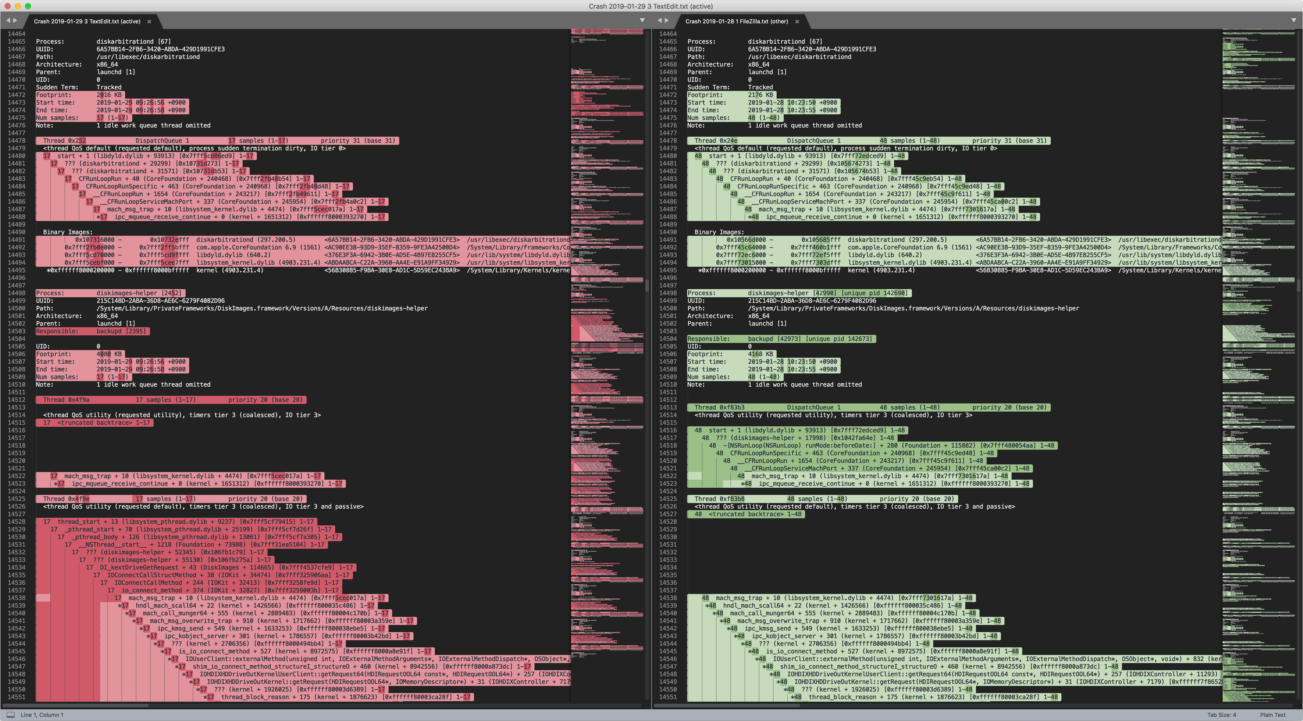Image resolution: width=1303 pixels, height=721 pixels.
Task: Click the previous-tab arrow in the FileZilla pane
Action: click(659, 21)
